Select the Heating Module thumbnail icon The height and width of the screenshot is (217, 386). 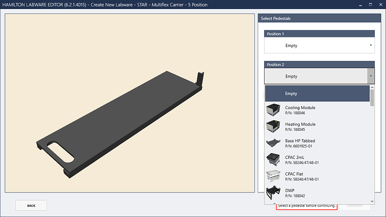pos(273,126)
